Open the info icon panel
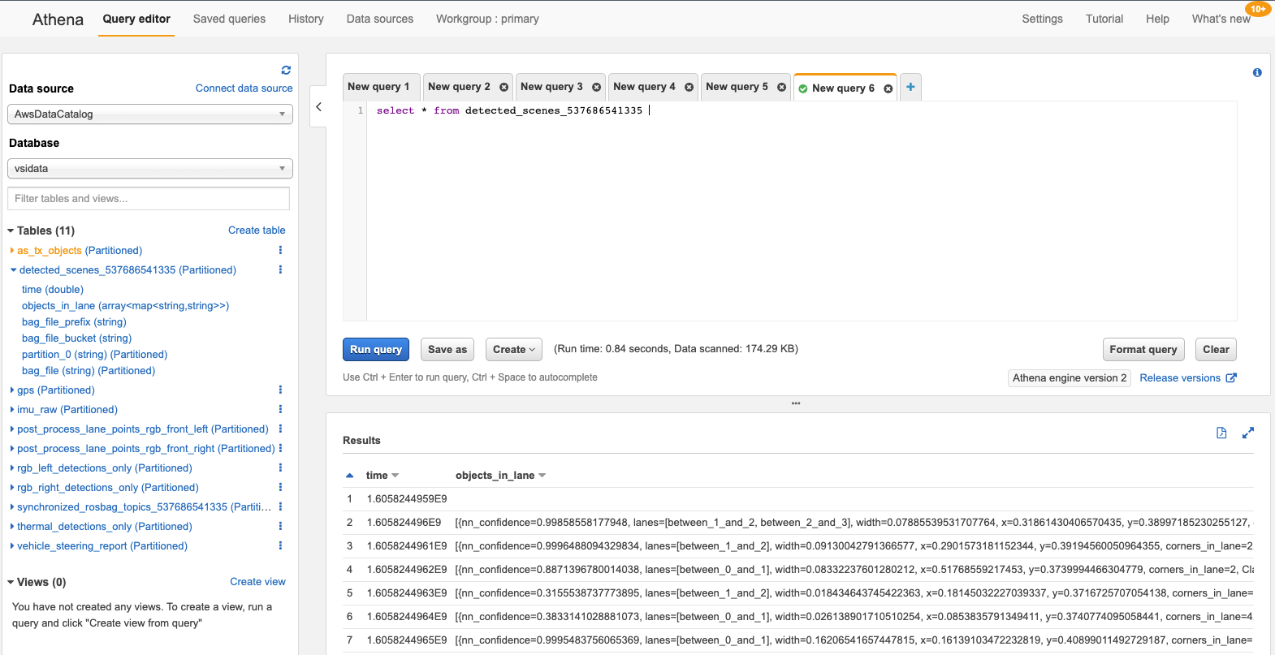This screenshot has width=1275, height=655. tap(1257, 72)
